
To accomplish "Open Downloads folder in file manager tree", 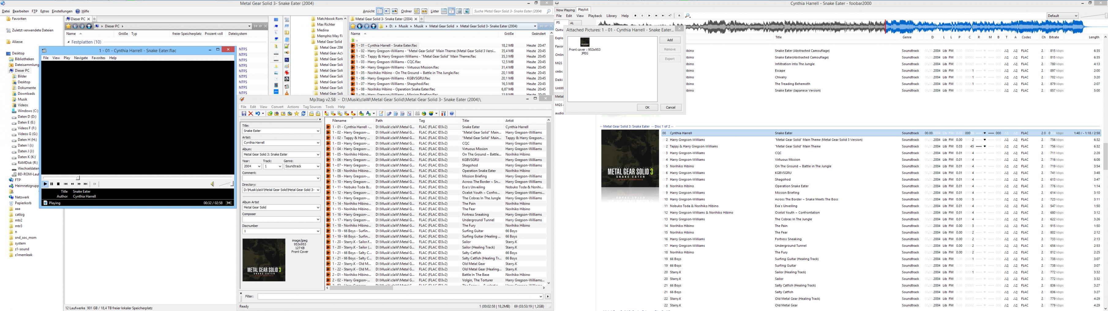I will (x=26, y=94).
